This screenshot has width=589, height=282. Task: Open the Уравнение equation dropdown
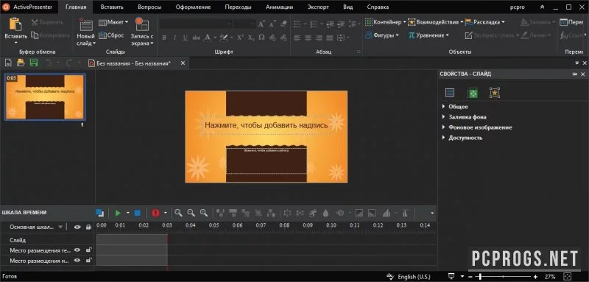pyautogui.click(x=428, y=35)
